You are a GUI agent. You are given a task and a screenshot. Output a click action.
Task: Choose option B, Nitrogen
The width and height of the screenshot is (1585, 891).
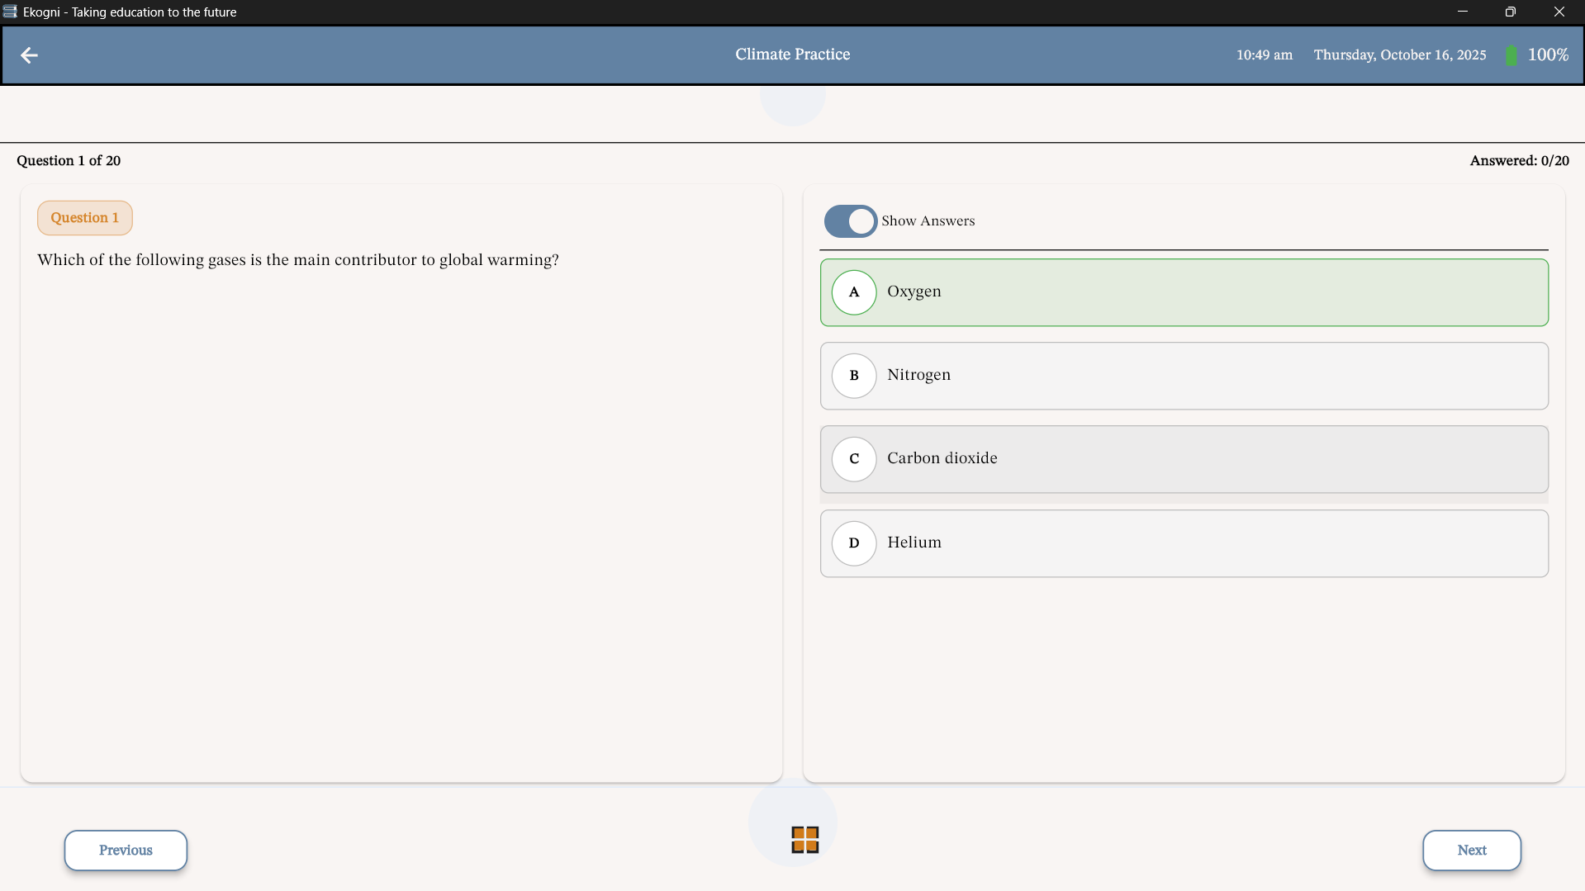click(x=1184, y=376)
